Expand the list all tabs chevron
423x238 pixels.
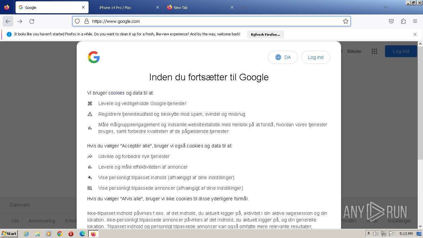point(385,7)
